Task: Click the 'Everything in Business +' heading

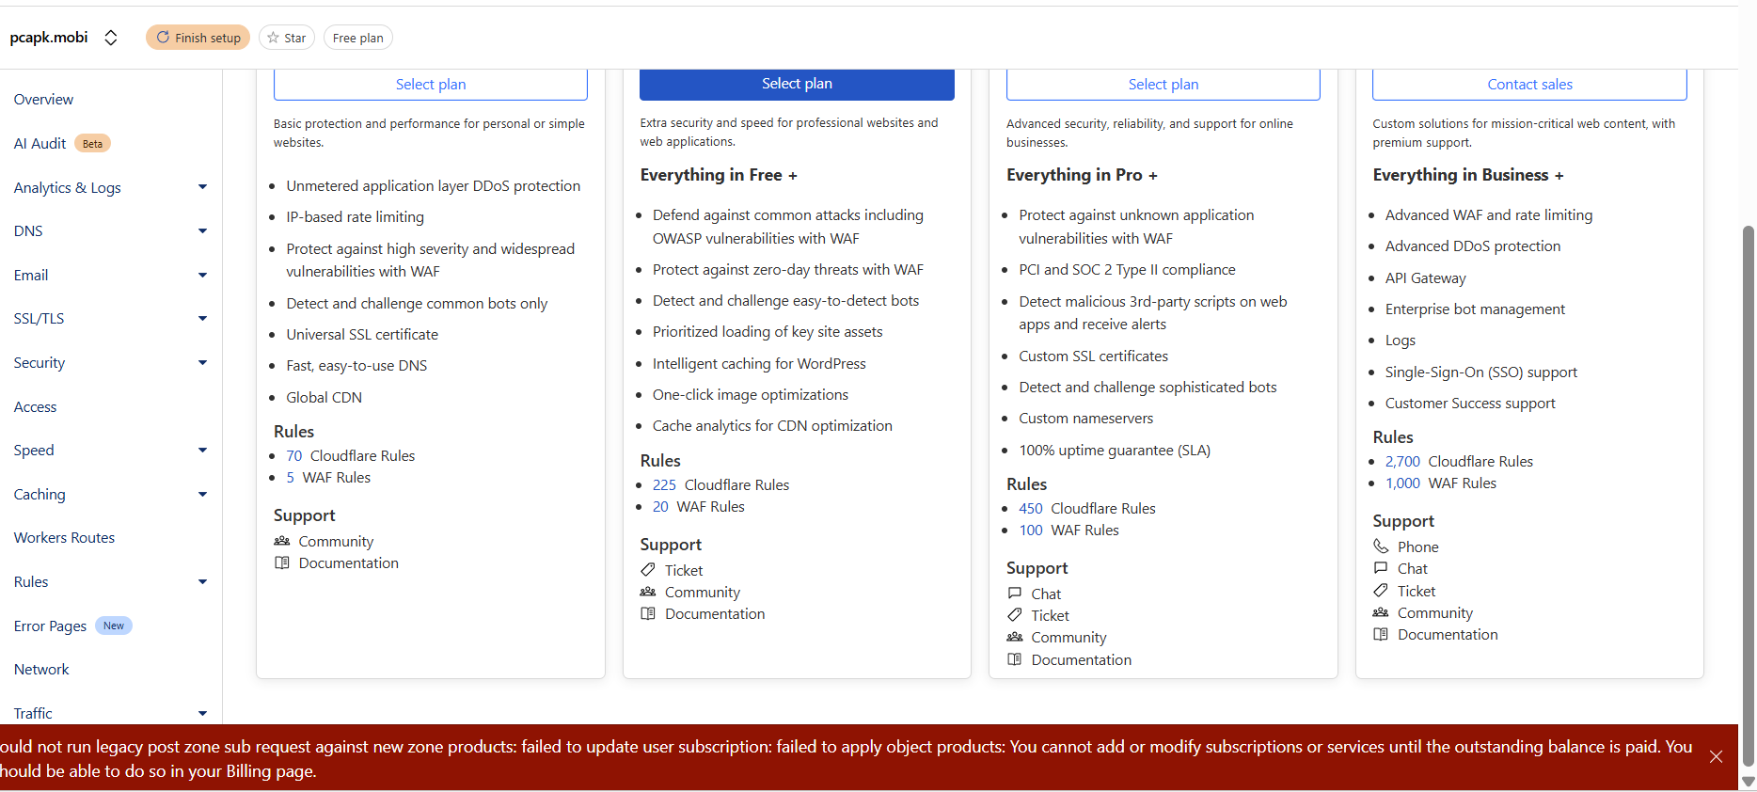Action: [x=1468, y=175]
